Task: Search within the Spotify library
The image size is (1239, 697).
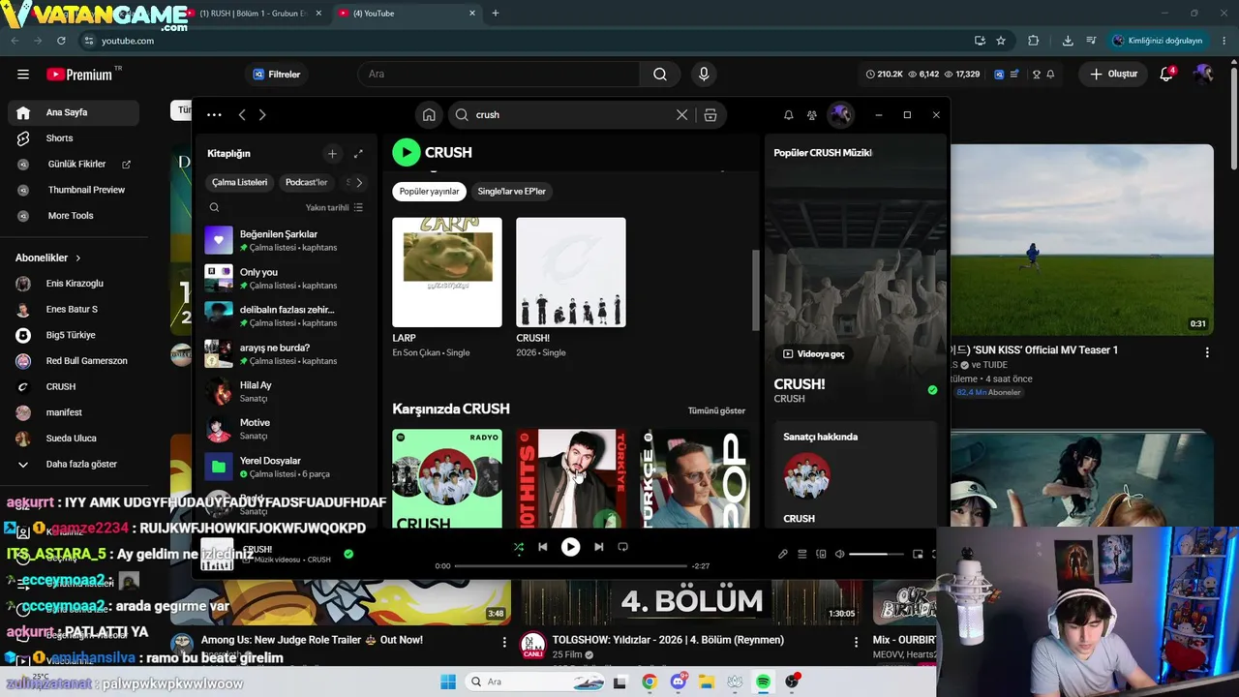Action: click(x=214, y=207)
